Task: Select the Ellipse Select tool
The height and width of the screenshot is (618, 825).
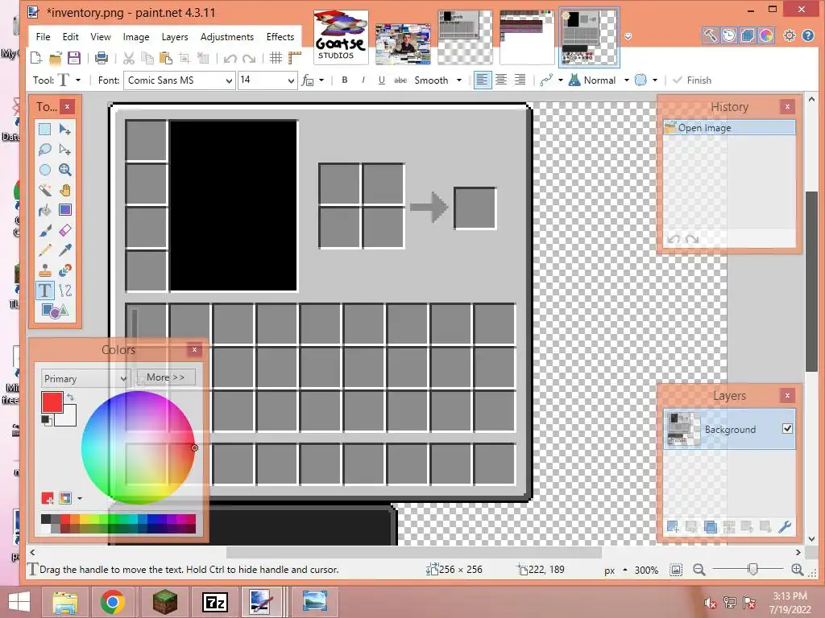Action: coord(45,169)
